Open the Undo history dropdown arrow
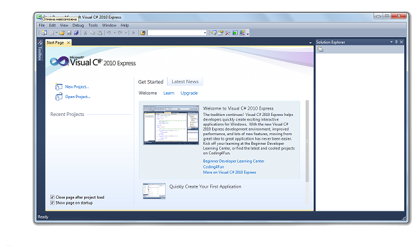The height and width of the screenshot is (246, 412). click(x=114, y=33)
